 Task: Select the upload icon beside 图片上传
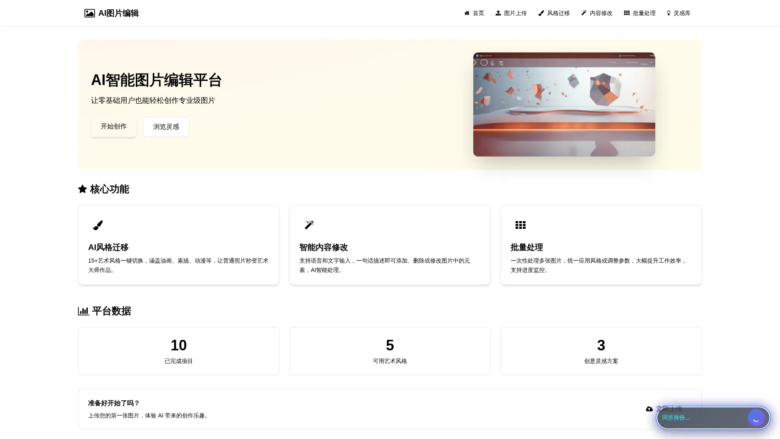[498, 13]
